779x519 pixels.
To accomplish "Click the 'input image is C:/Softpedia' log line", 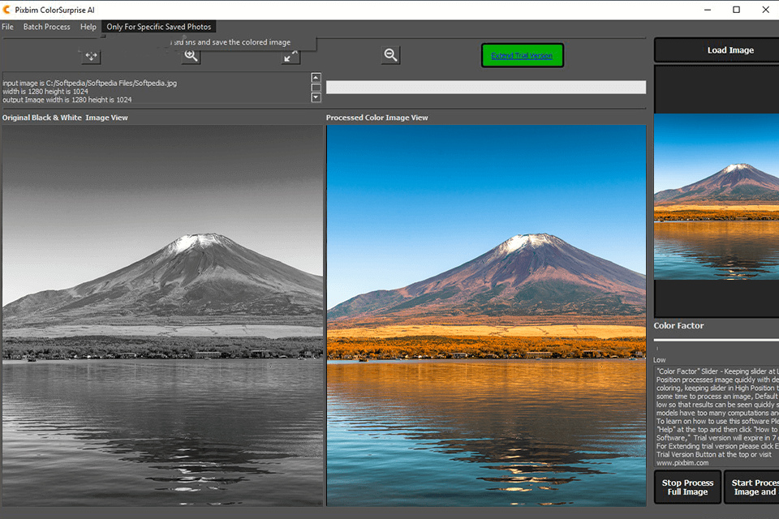I will (89, 83).
